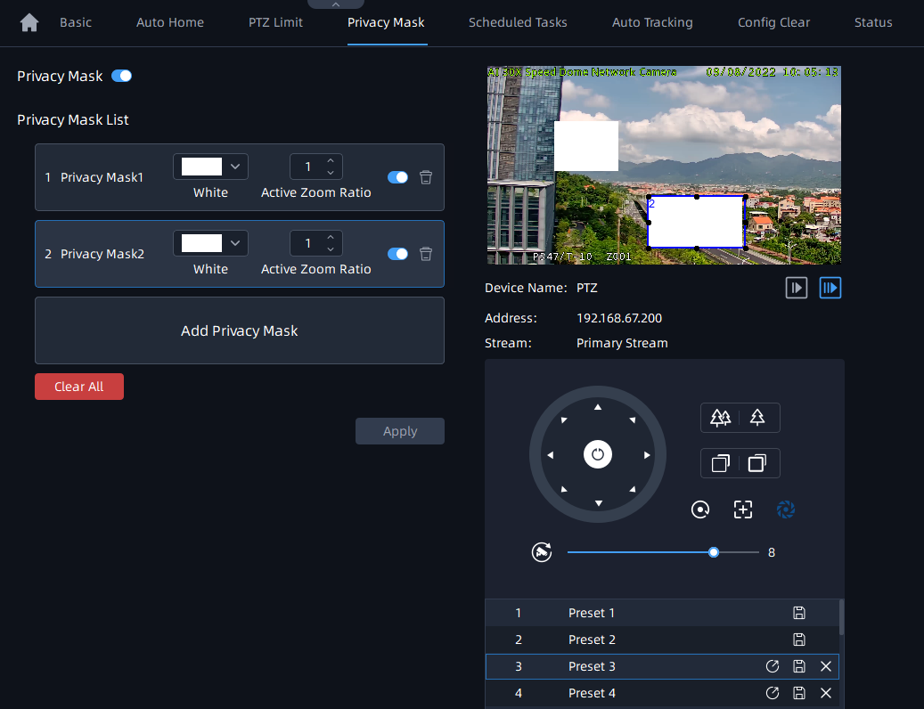Toggle the main Privacy Mask switch
Image resolution: width=924 pixels, height=709 pixels.
click(x=121, y=77)
